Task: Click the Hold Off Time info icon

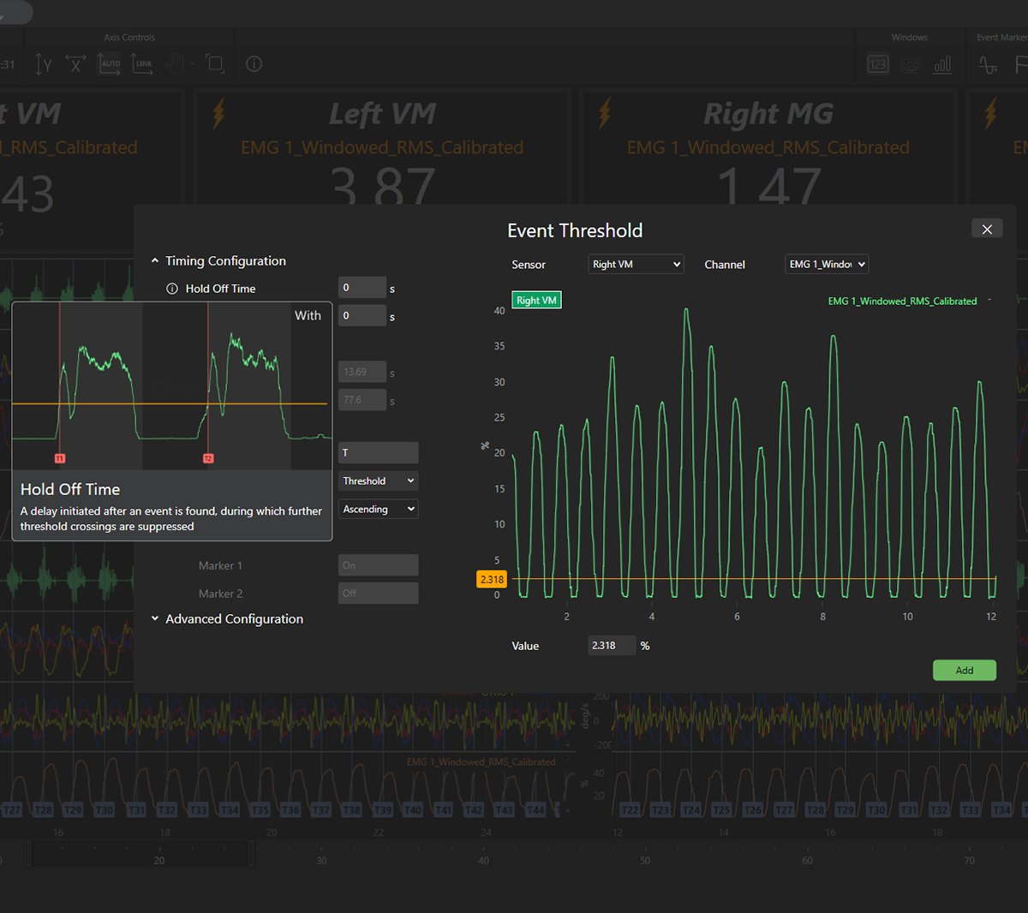Action: click(x=172, y=289)
